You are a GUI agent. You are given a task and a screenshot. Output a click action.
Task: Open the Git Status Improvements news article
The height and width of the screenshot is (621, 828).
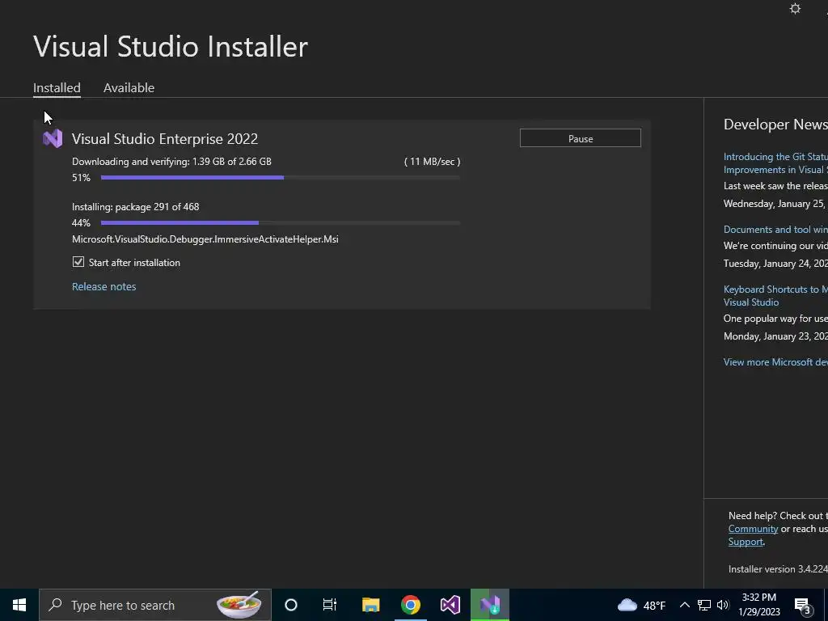tap(775, 163)
